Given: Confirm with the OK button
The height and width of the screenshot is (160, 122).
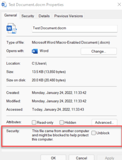Looking at the screenshot, I should [x=53, y=158].
